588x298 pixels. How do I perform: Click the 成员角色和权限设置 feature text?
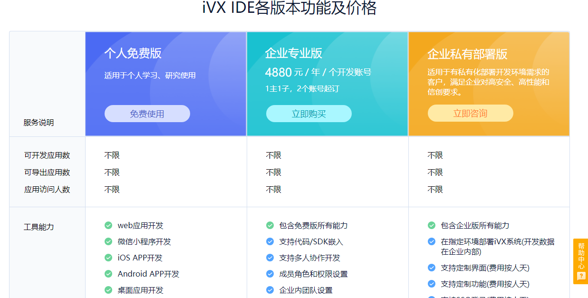[x=314, y=274]
